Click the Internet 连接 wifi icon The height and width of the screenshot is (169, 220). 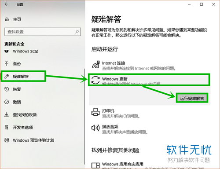point(96,65)
